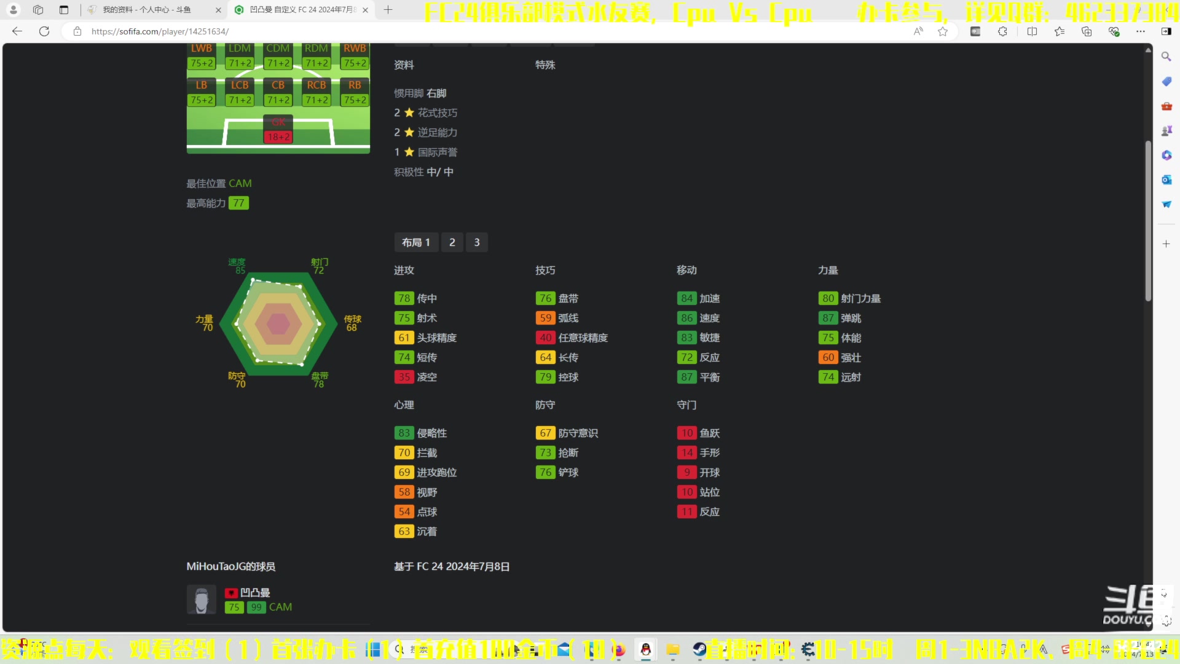Go back to the previous page
Screen dimensions: 1180x664
tap(17, 31)
